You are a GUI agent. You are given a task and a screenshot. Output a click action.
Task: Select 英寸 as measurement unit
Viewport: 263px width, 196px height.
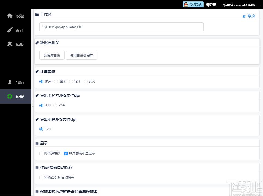86,82
